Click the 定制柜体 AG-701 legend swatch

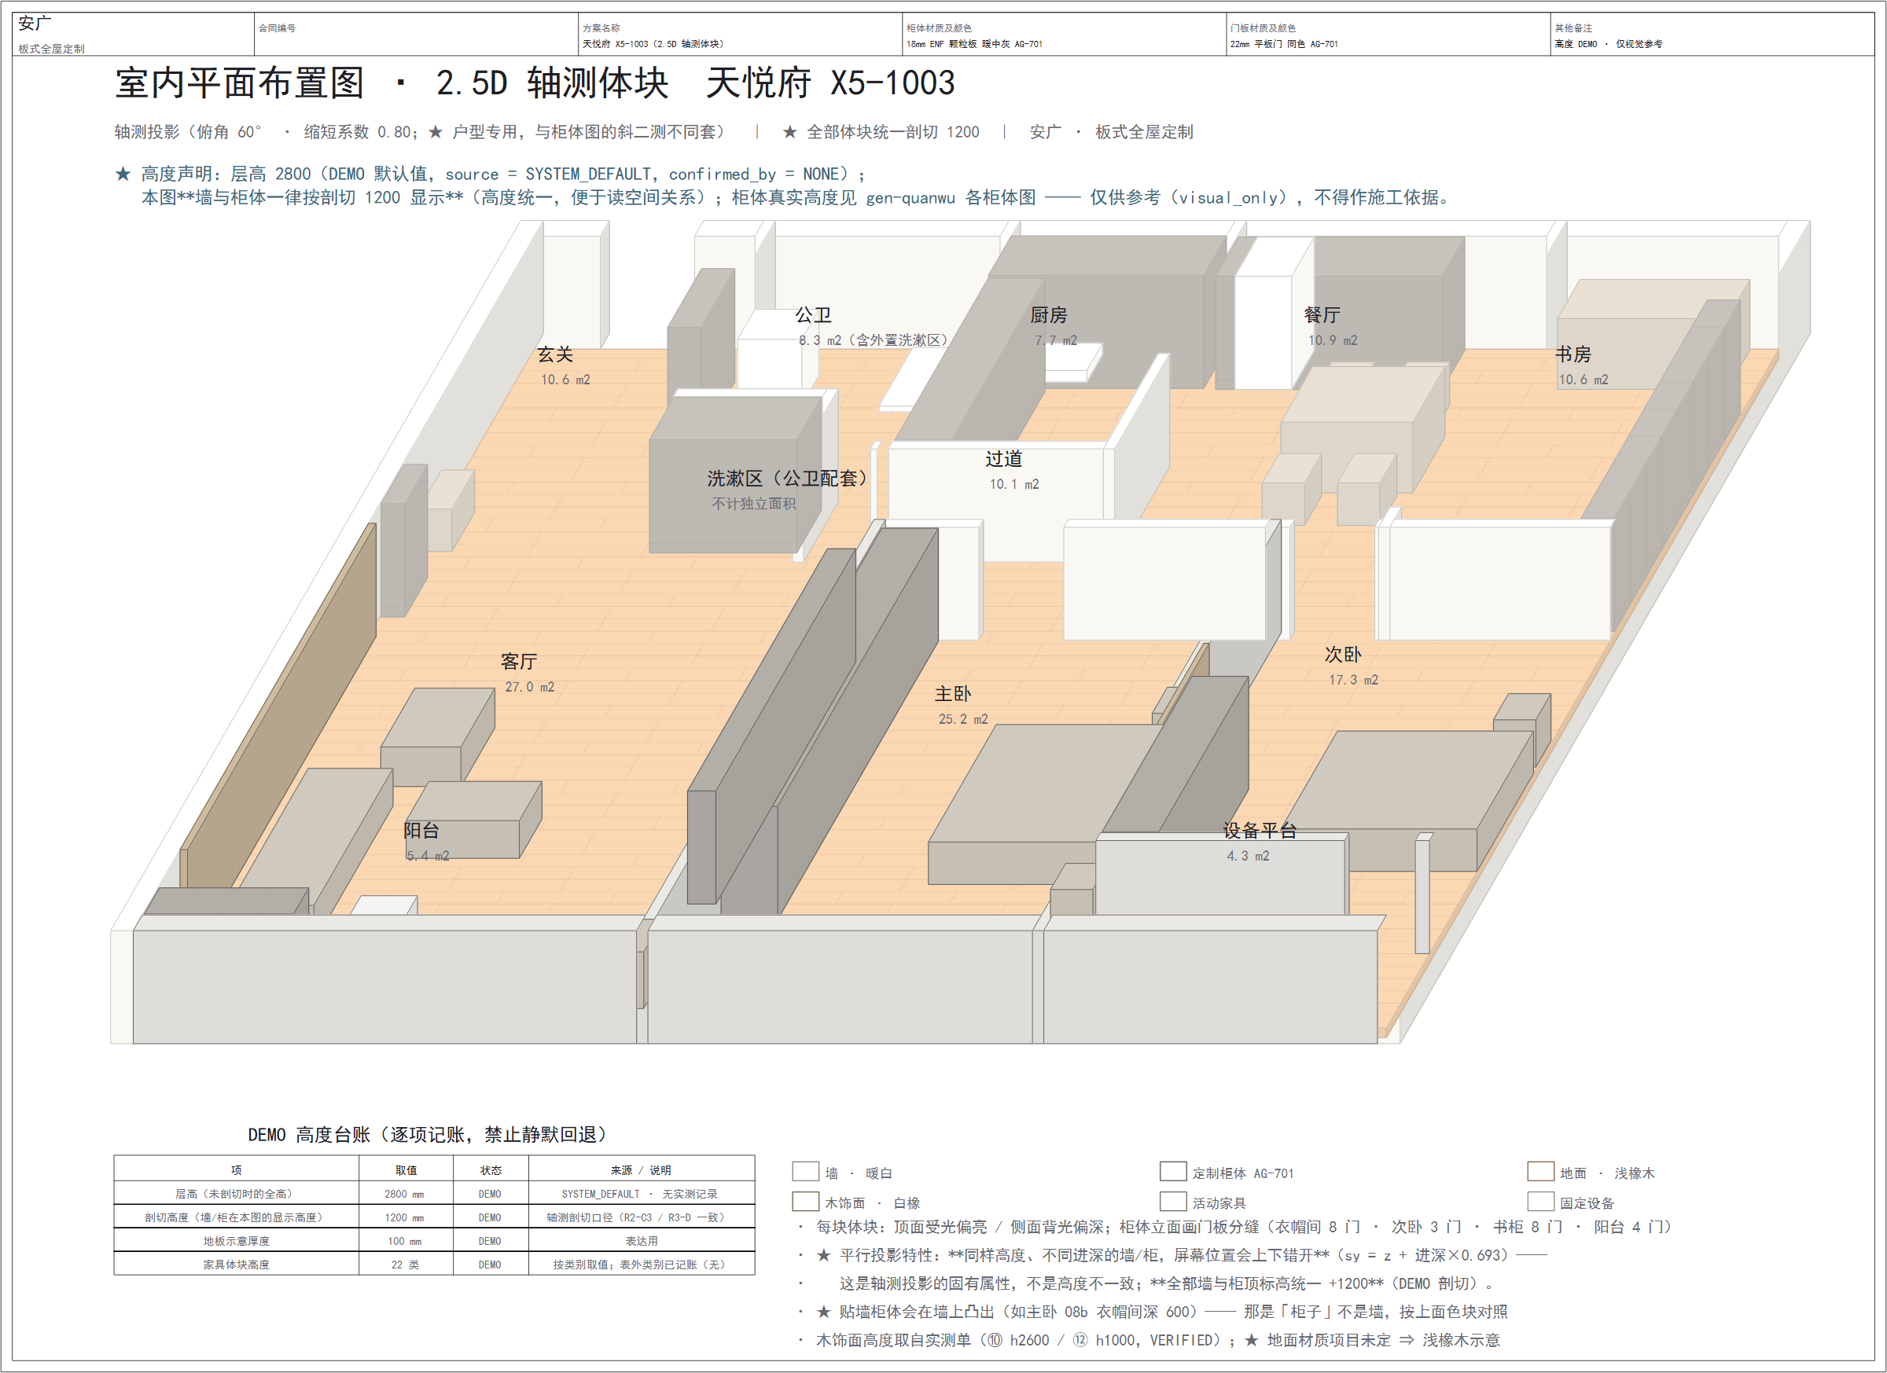(1173, 1172)
